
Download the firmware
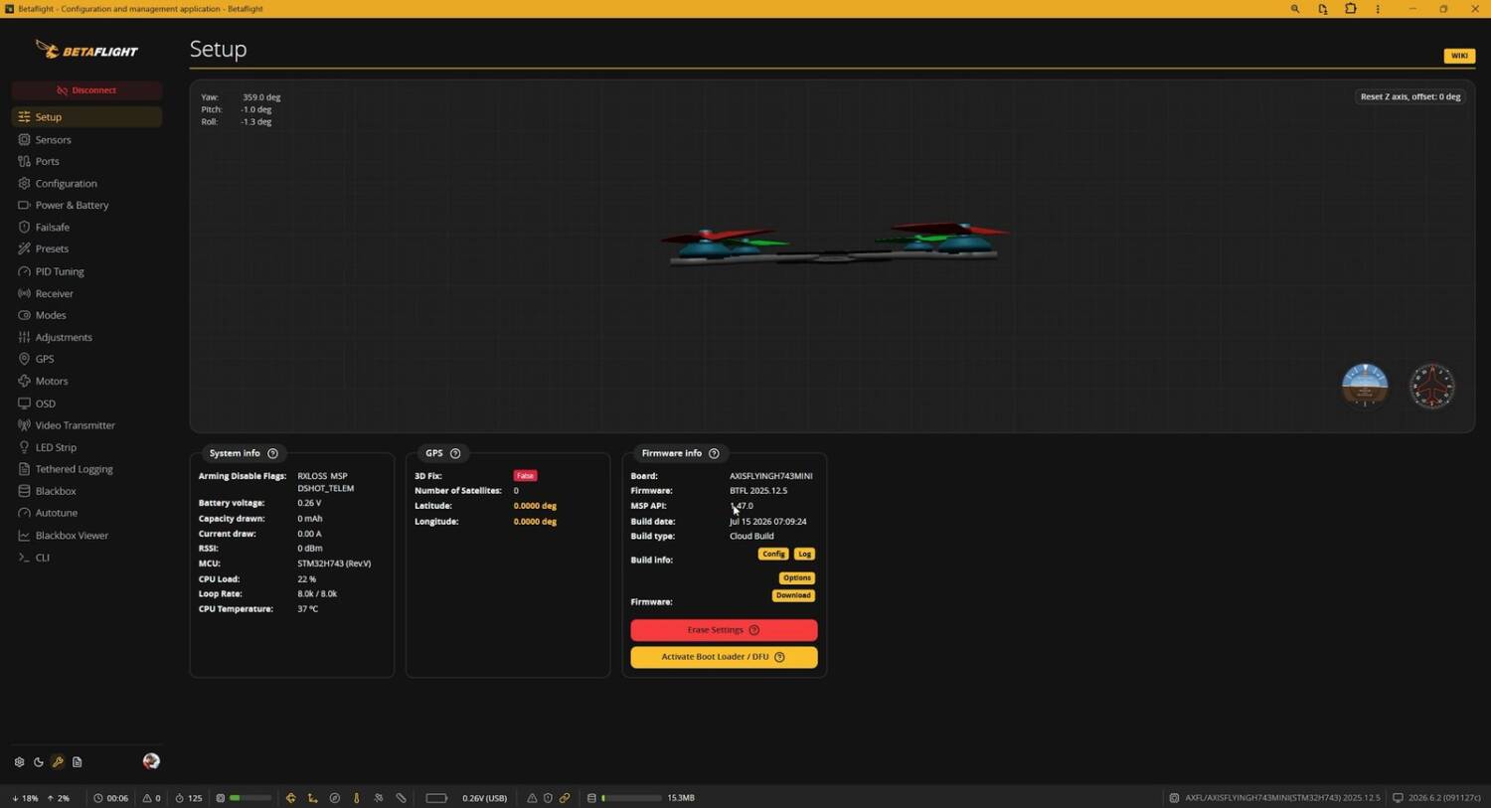pos(793,595)
